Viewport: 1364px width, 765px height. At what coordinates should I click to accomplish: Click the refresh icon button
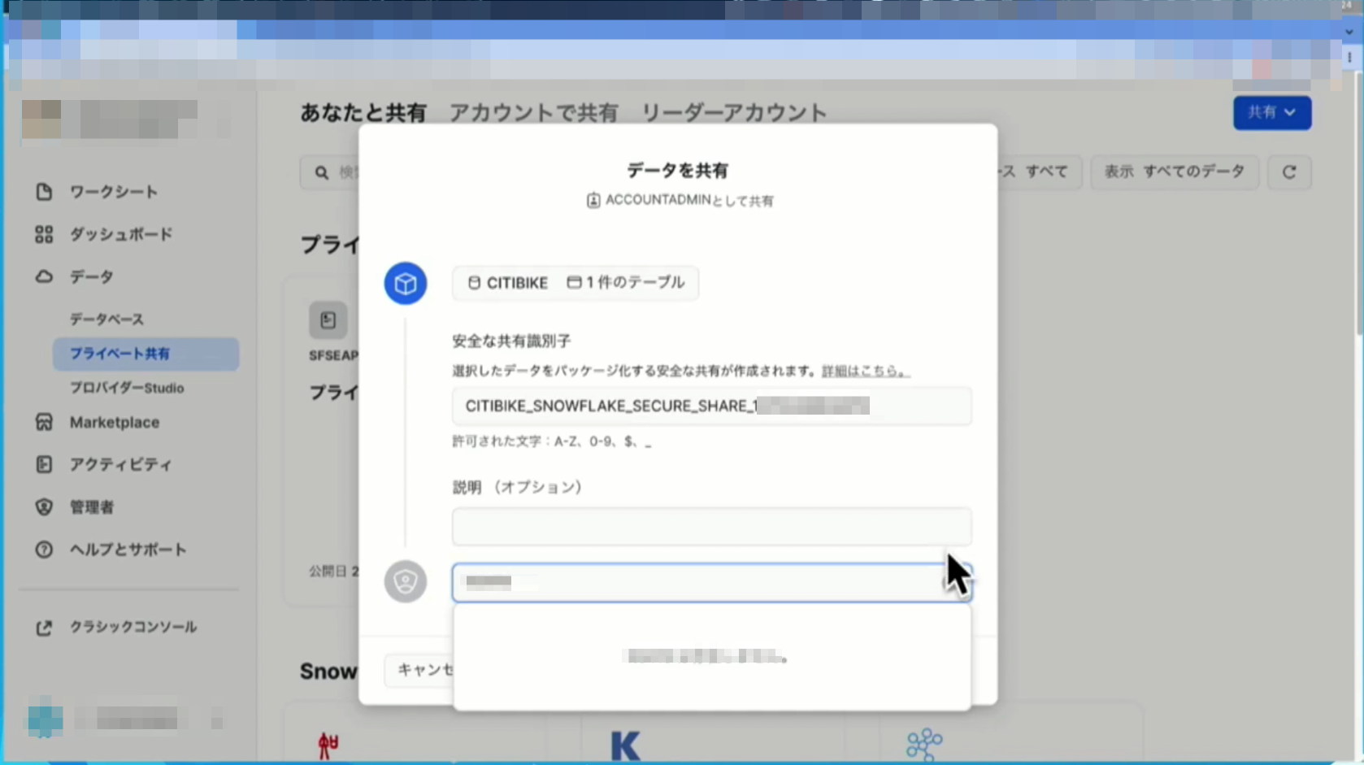[x=1289, y=172]
